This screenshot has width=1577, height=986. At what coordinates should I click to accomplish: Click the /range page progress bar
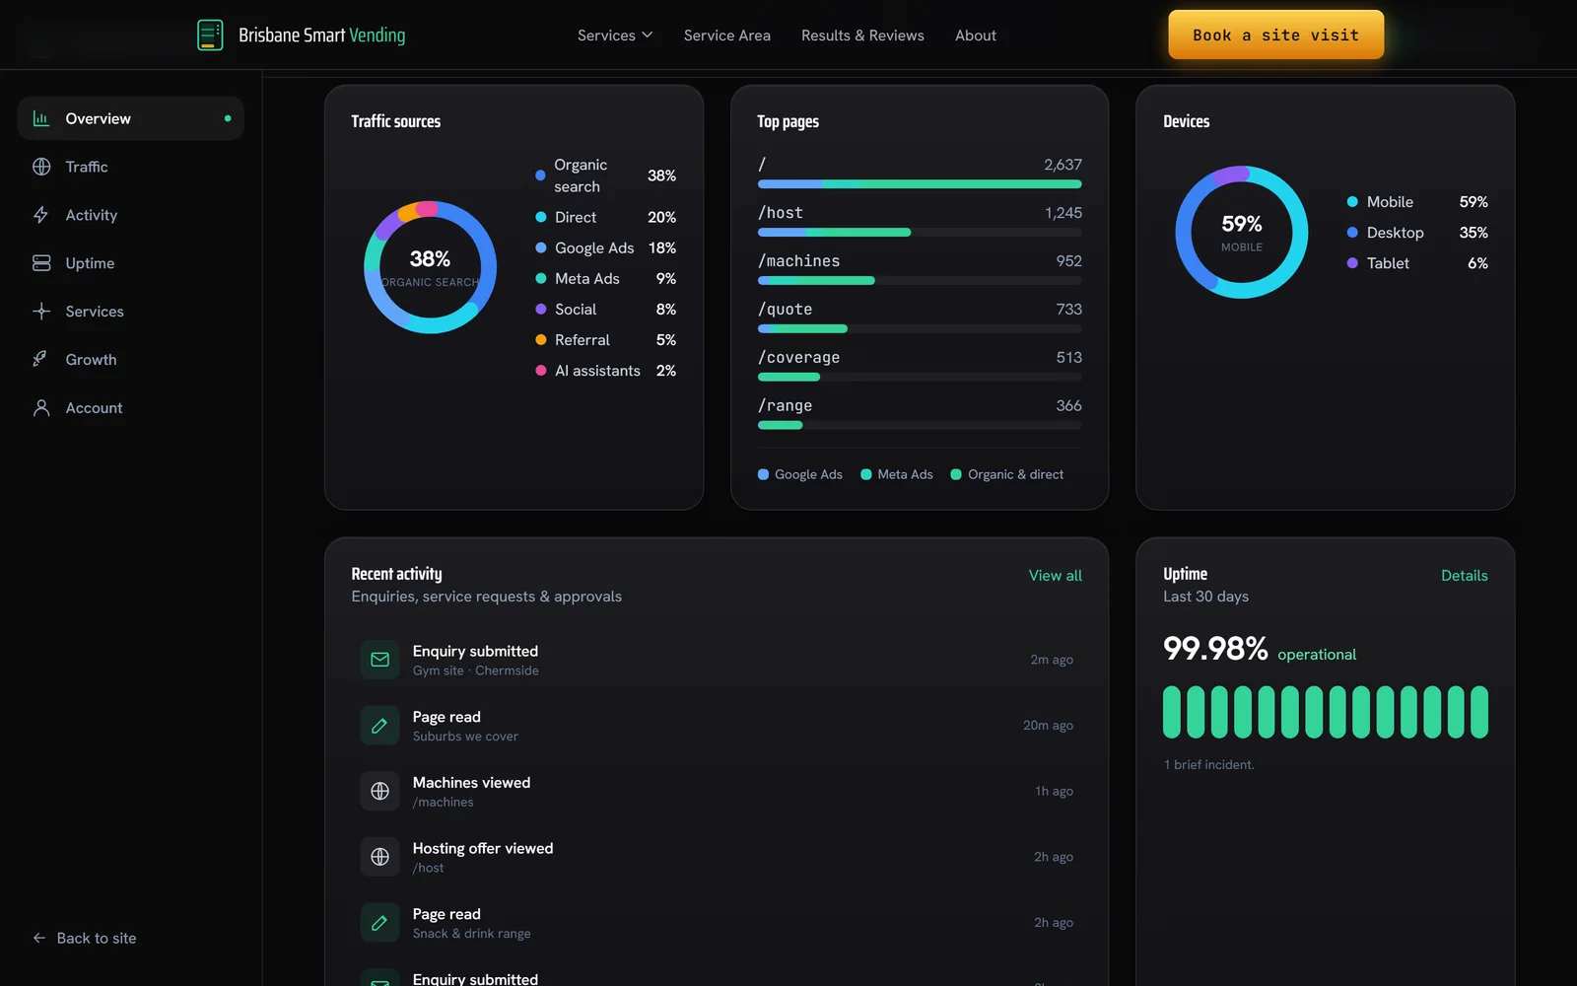[x=920, y=426]
